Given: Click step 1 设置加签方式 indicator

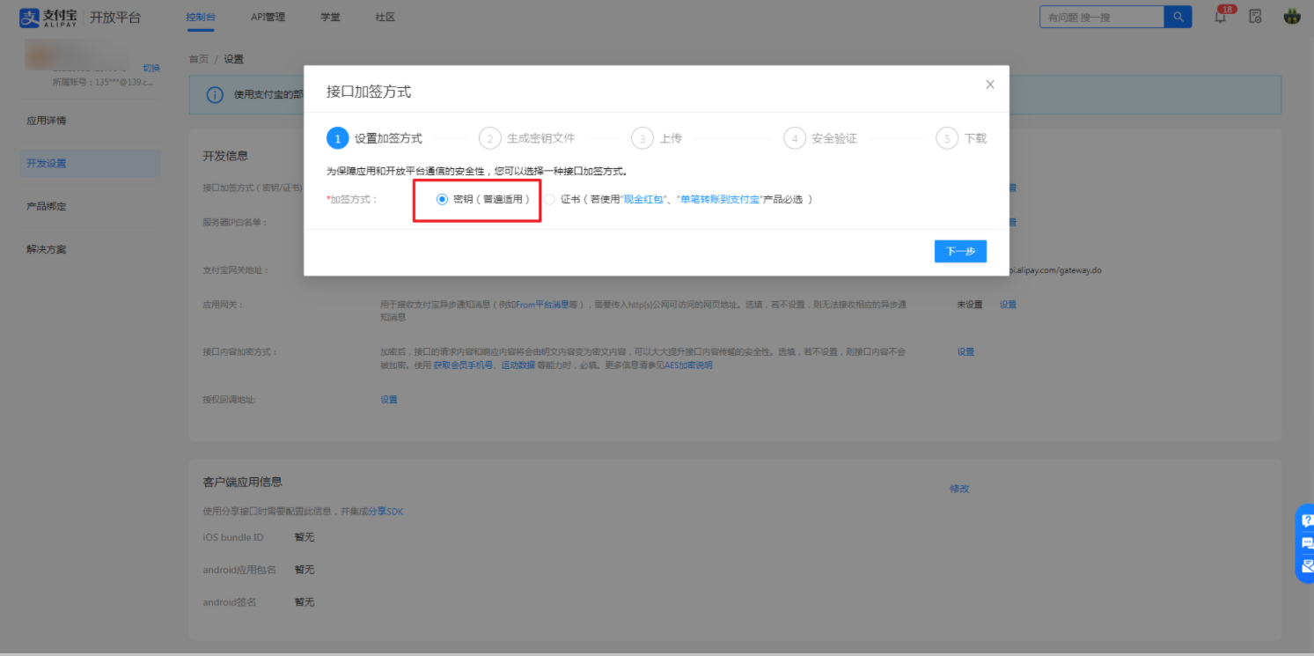Looking at the screenshot, I should (375, 138).
